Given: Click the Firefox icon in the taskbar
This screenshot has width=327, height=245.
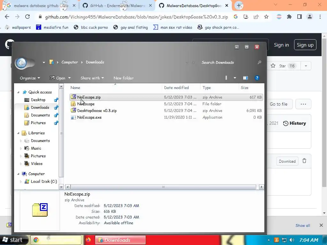Looking at the screenshot, I should point(88,240).
